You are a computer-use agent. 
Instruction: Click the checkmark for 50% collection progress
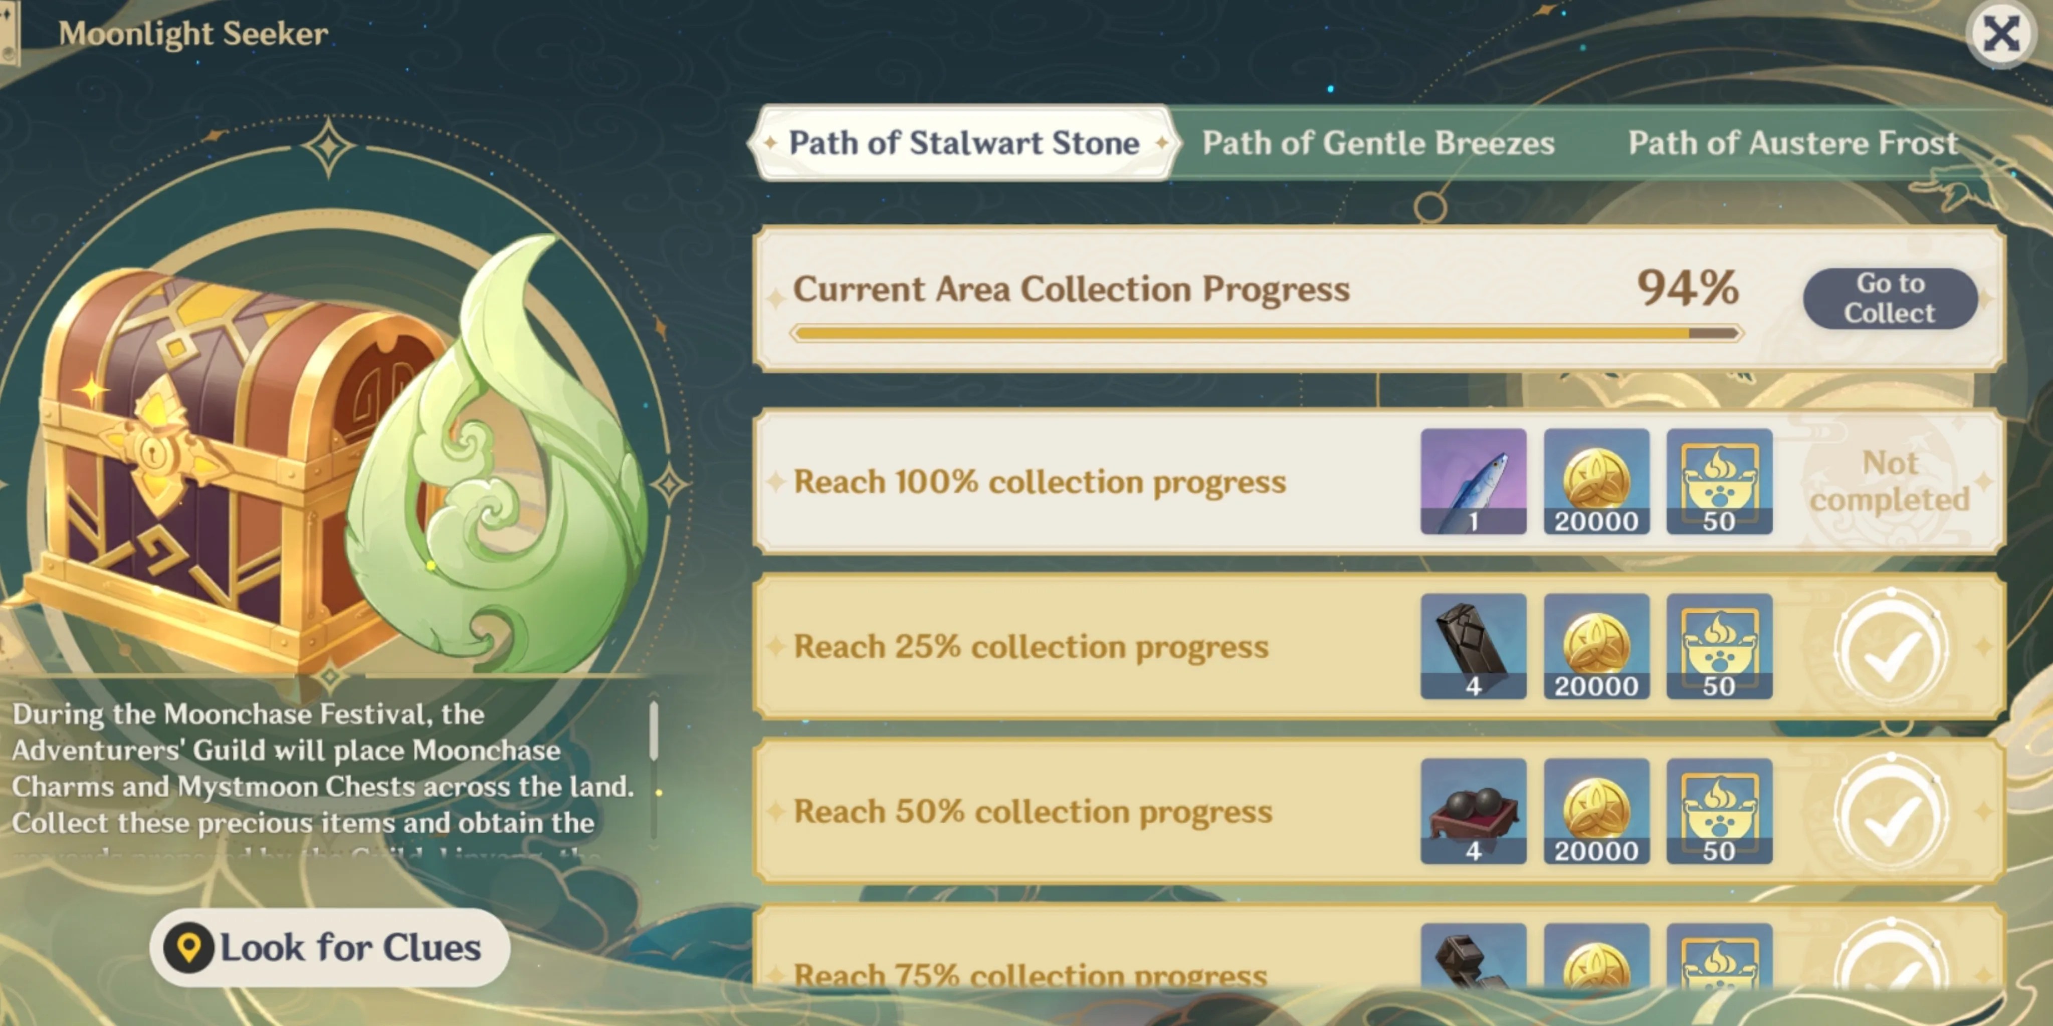1891,812
